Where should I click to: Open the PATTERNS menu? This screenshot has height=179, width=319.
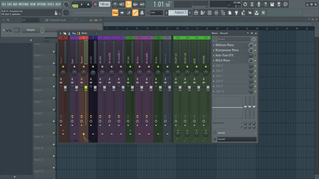pyautogui.click(x=24, y=4)
